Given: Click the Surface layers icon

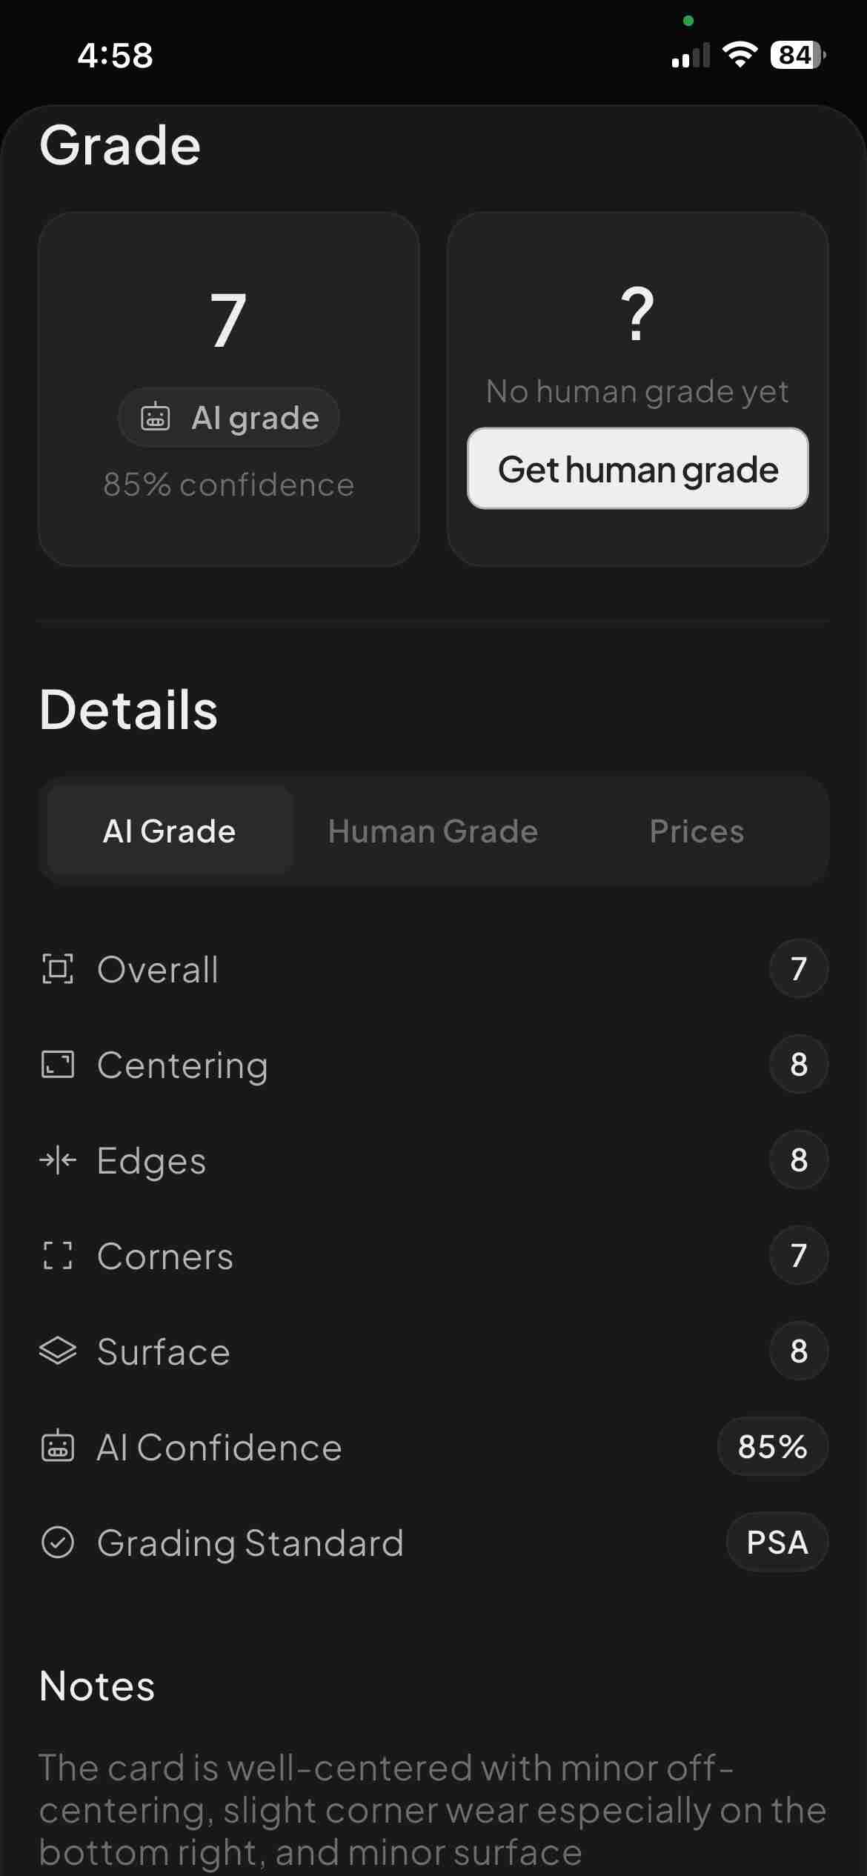Looking at the screenshot, I should tap(58, 1351).
